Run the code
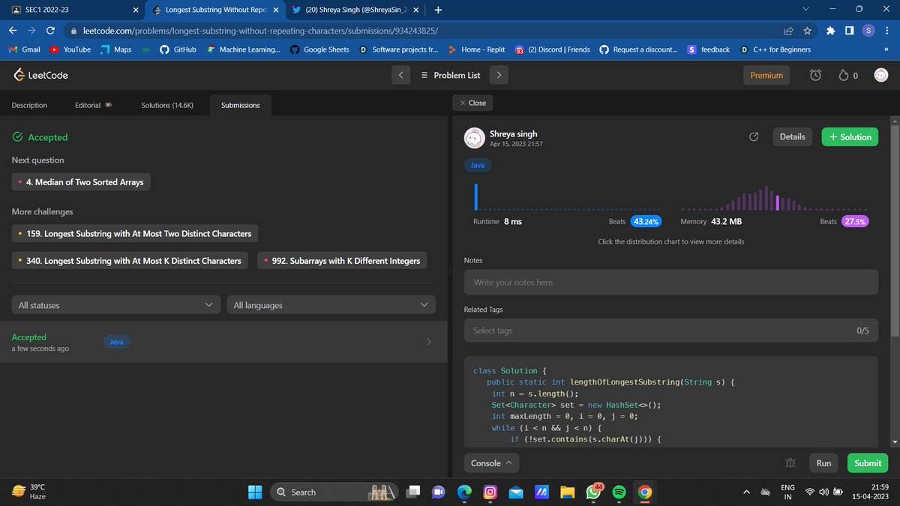 point(823,463)
